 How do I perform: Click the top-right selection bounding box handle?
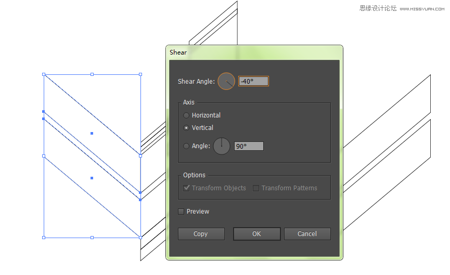[140, 74]
